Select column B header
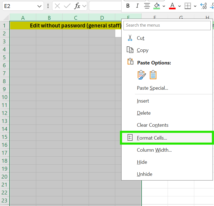Viewport: 214px width, 206px height. (x=49, y=18)
